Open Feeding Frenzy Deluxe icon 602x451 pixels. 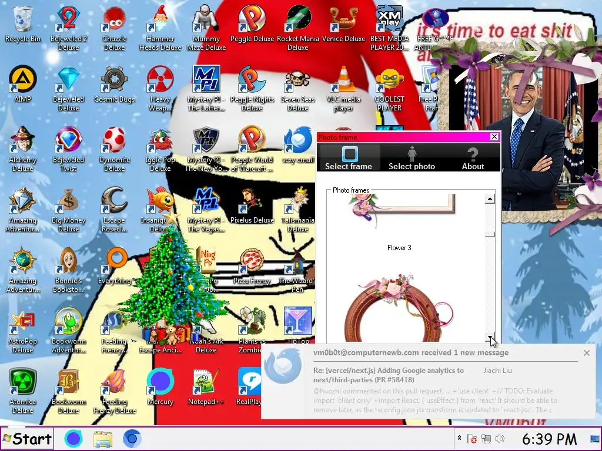point(115,391)
